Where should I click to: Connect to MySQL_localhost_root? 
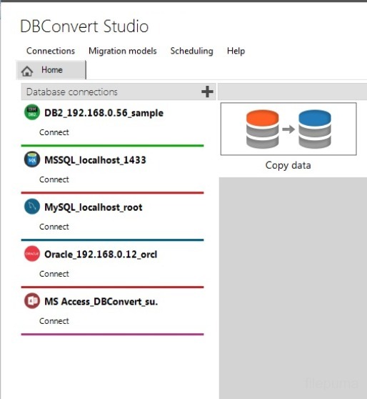click(x=54, y=227)
